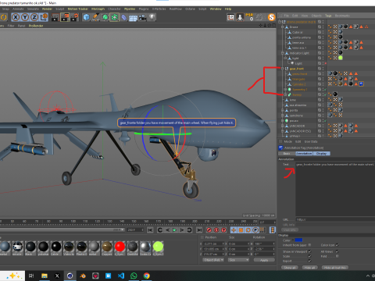The height and width of the screenshot is (281, 375).
Task: Toggle the Color Icon checkbox
Action: [x=337, y=245]
